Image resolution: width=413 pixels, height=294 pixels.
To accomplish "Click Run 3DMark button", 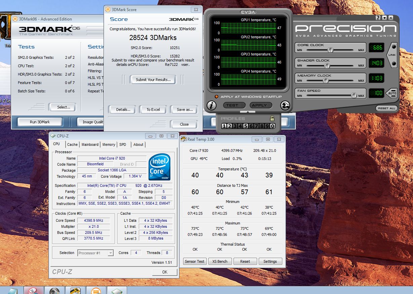I will click(40, 122).
